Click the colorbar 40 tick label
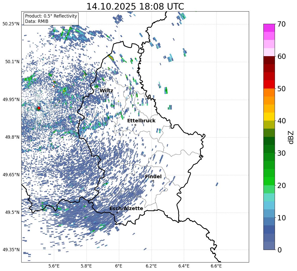Image resolution: width=297 pixels, height=271 pixels. (281, 121)
